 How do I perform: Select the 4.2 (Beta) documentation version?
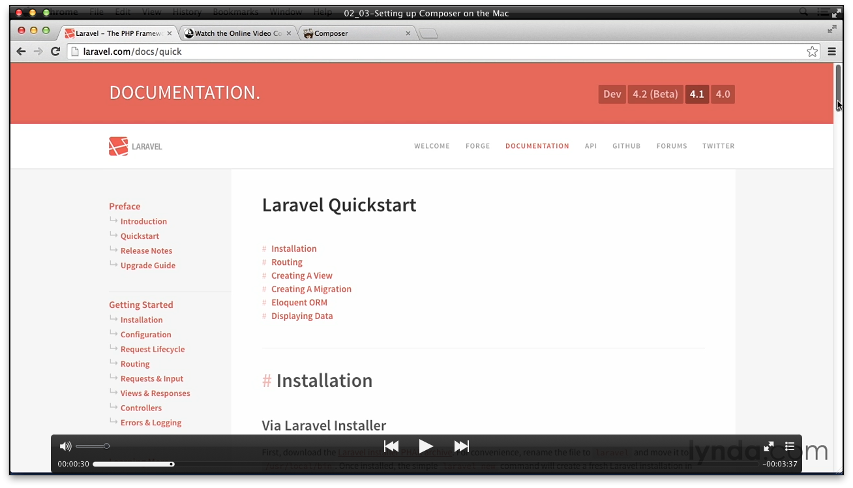pos(655,94)
